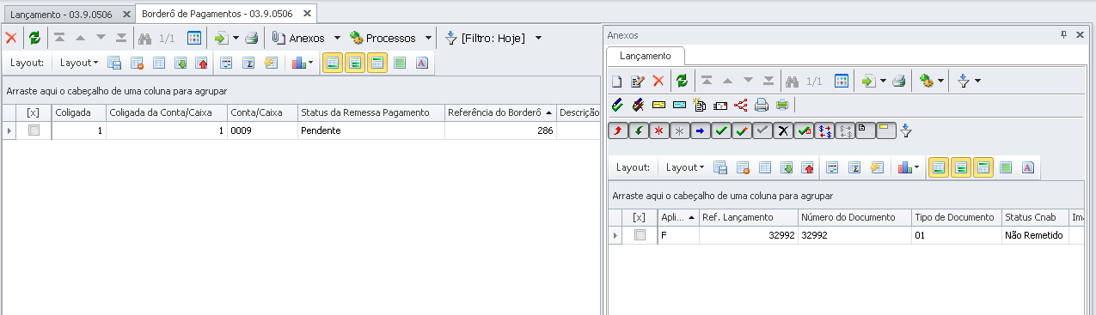Toggle second highlighted grid view button in Borderô
This screenshot has height=315, width=1096.
(355, 63)
